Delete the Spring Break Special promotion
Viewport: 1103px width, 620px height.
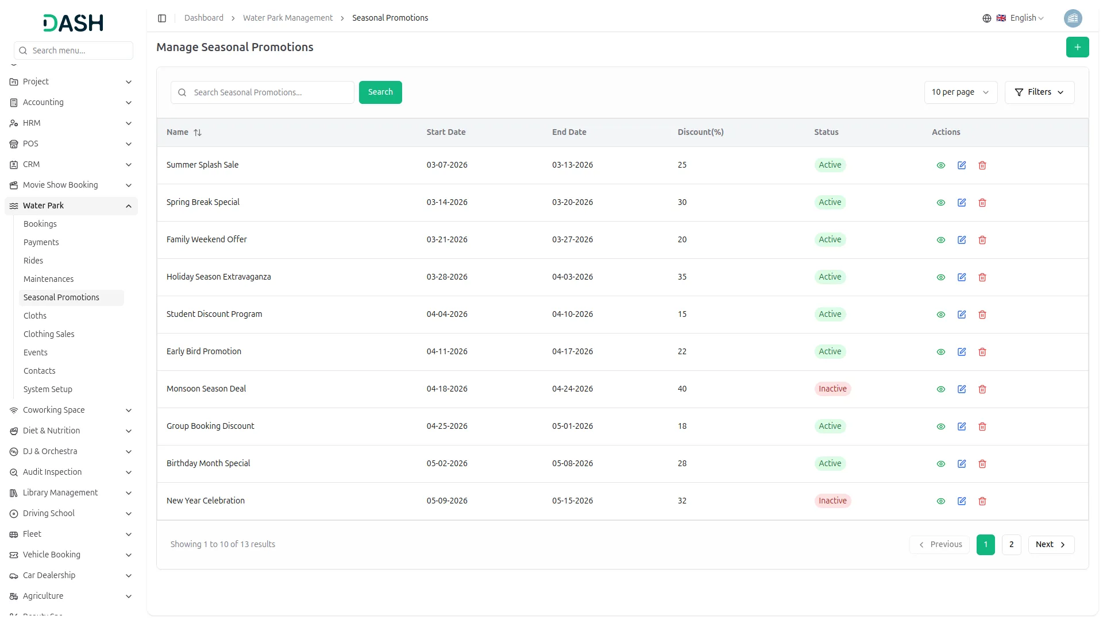(x=982, y=203)
